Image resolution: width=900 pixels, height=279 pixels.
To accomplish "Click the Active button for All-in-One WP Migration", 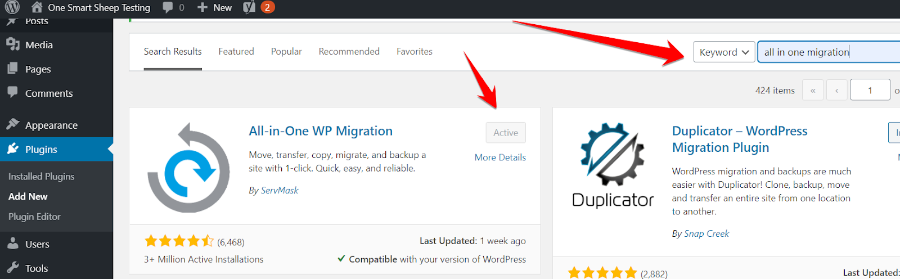I will (x=506, y=133).
